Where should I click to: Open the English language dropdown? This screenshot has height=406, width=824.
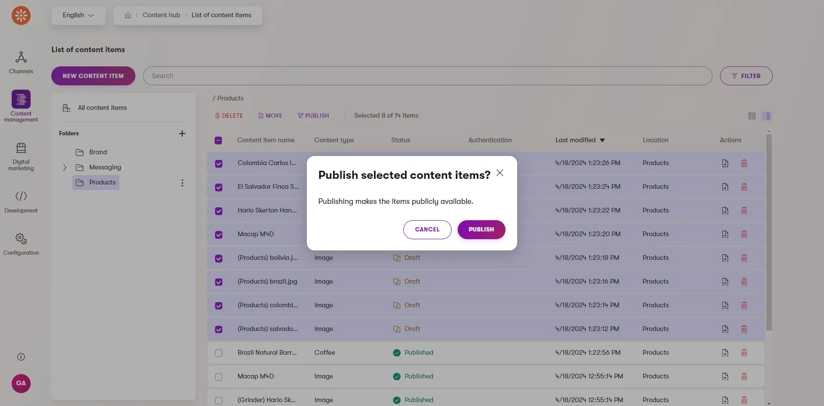coord(78,15)
